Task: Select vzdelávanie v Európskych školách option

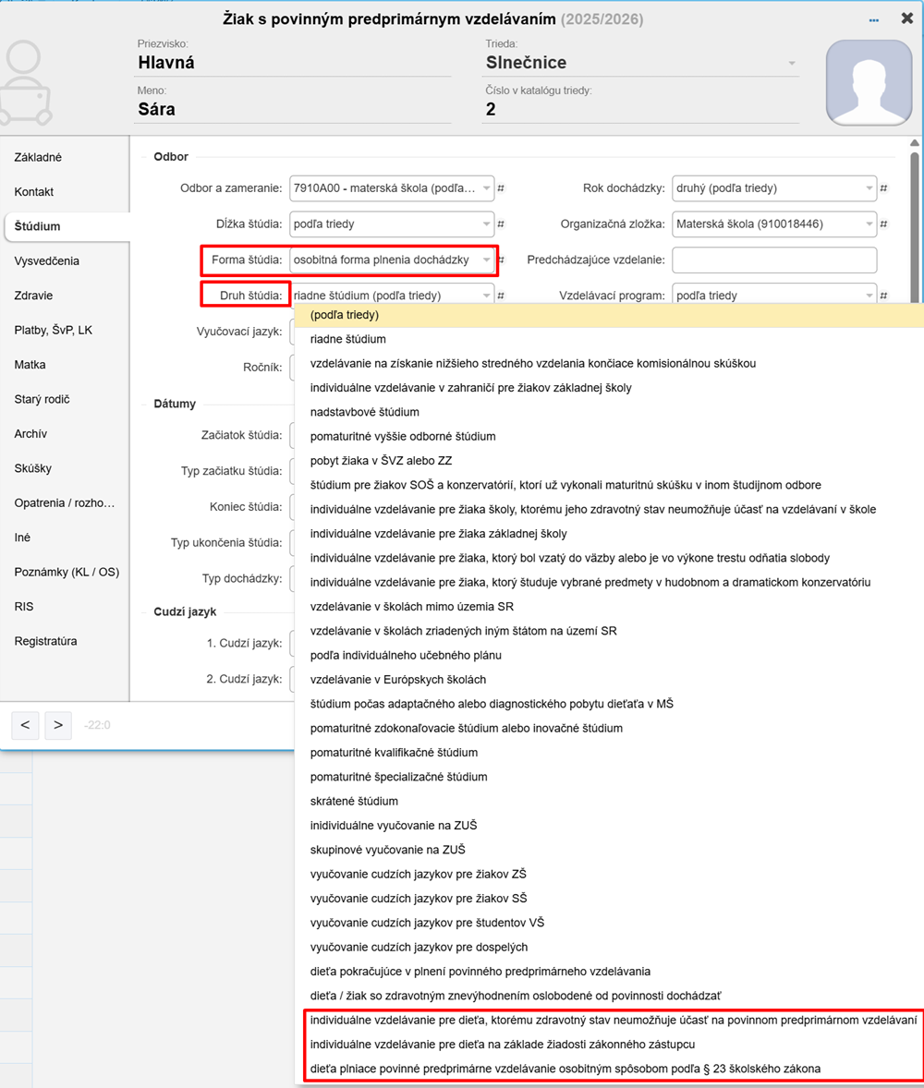Action: click(609, 679)
